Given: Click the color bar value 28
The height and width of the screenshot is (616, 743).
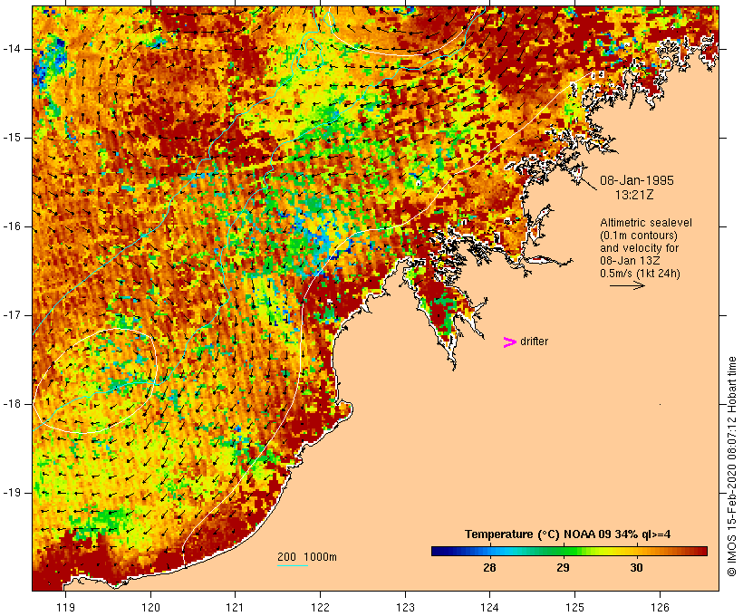Looking at the screenshot, I should (x=489, y=567).
